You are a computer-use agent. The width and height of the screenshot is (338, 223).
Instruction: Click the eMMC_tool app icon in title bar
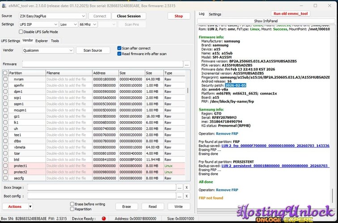tap(4, 6)
